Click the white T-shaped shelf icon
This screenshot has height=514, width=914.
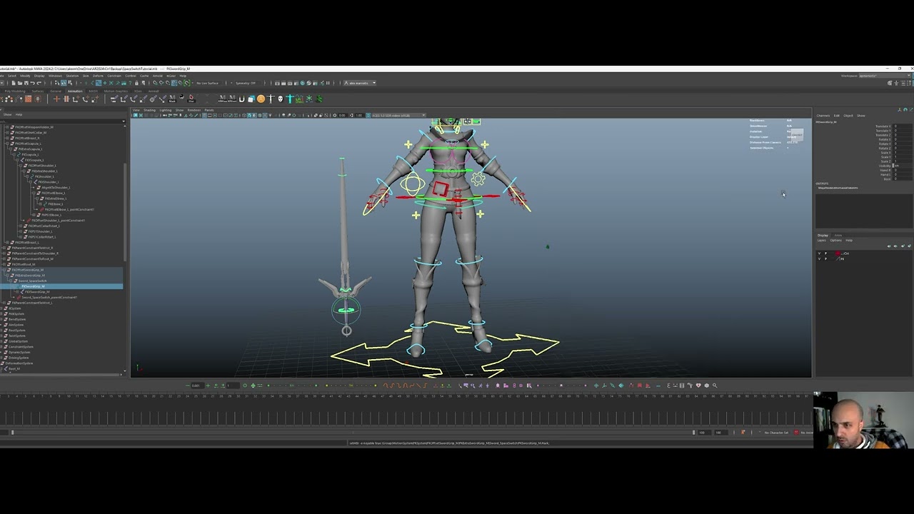click(x=271, y=99)
